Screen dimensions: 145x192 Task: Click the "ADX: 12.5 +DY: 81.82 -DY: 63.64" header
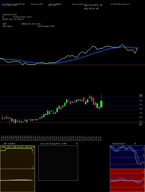(18, 147)
